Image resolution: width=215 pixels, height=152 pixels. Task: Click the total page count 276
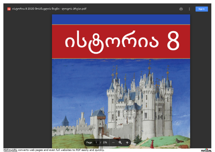pos(105,142)
